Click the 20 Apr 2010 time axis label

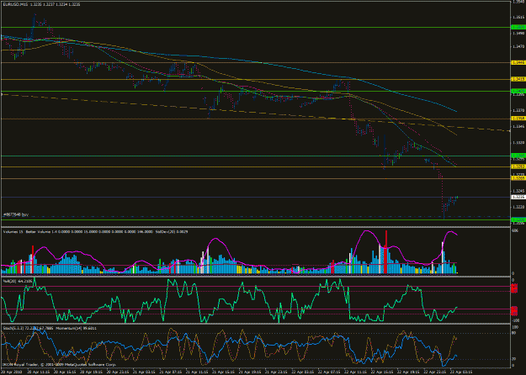pyautogui.click(x=11, y=372)
